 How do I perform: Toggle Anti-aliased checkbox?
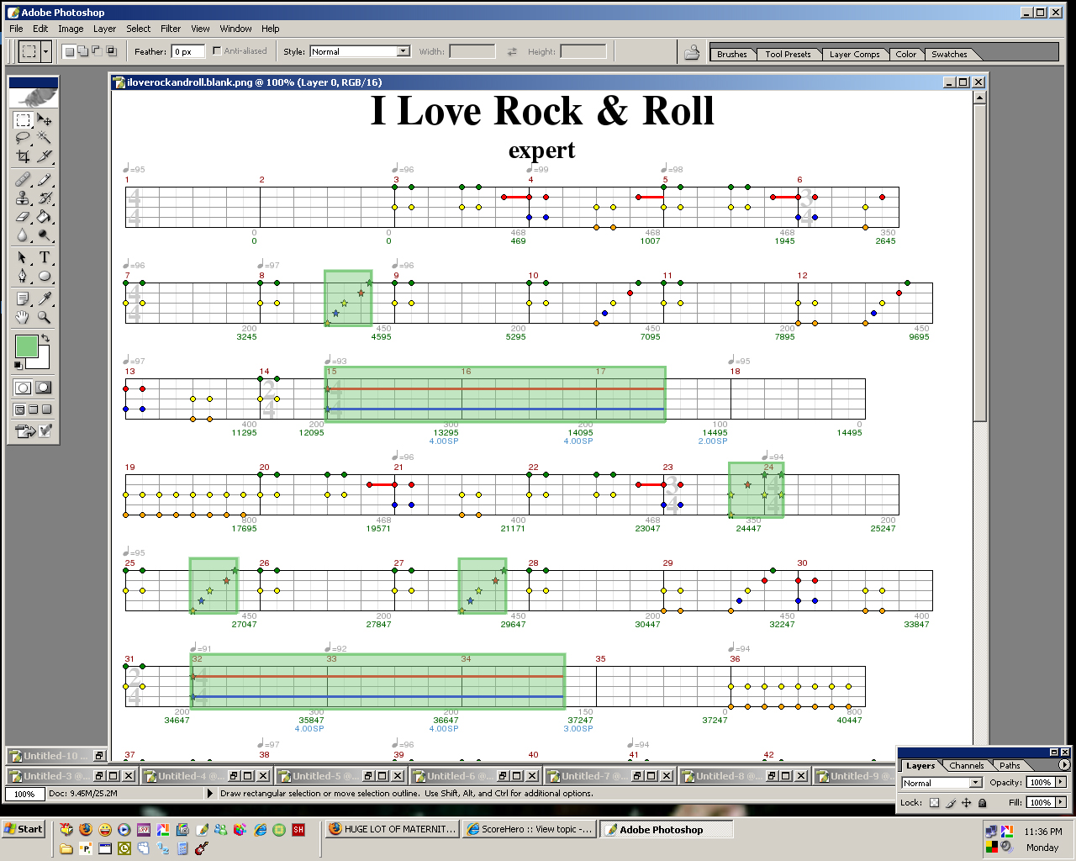click(x=217, y=51)
